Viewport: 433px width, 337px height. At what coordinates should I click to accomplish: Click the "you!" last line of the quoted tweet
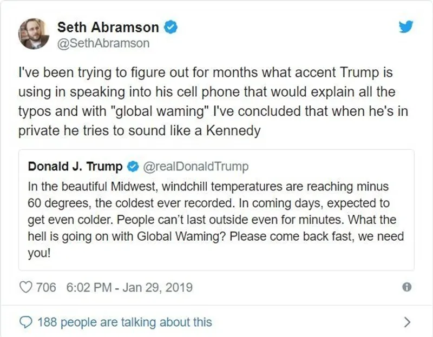point(39,253)
